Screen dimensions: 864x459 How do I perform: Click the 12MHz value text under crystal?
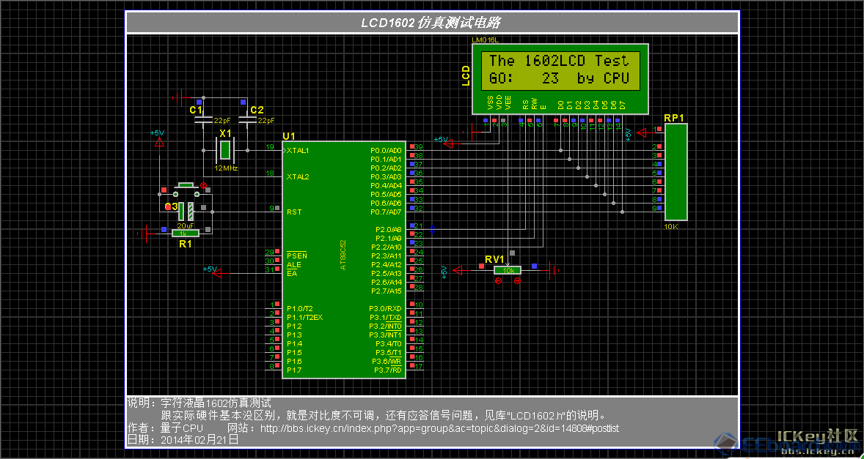[x=227, y=168]
